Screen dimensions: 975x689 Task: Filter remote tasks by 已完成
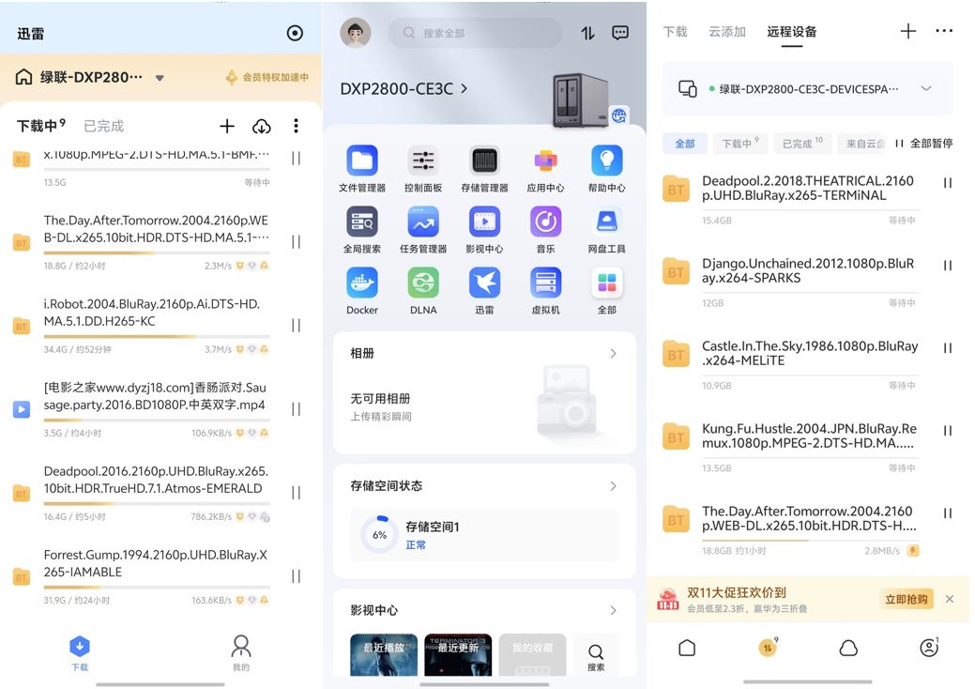[x=802, y=144]
